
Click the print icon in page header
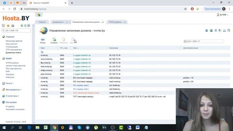pyautogui.click(x=224, y=31)
